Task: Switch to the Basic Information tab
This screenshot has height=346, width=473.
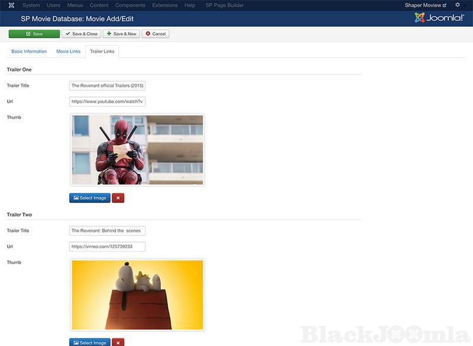Action: [x=29, y=51]
